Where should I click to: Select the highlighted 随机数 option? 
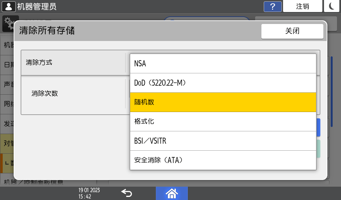223,102
